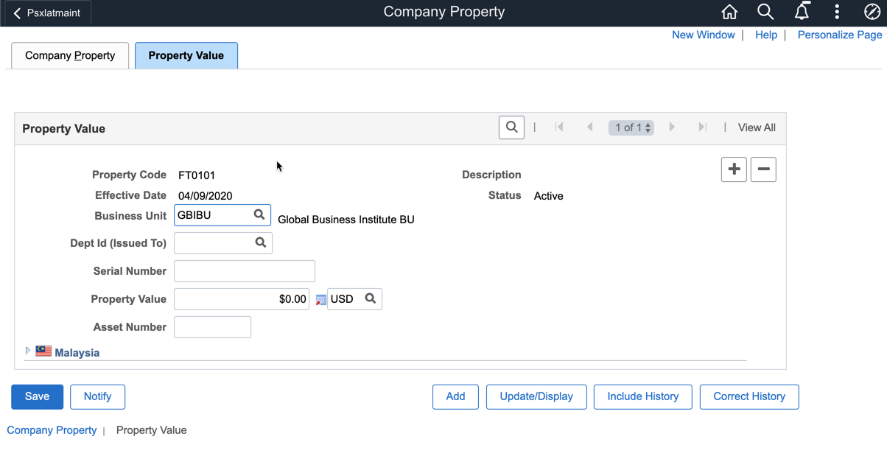Image resolution: width=887 pixels, height=473 pixels.
Task: Click Business Unit lookup magnifier
Action: pos(259,214)
